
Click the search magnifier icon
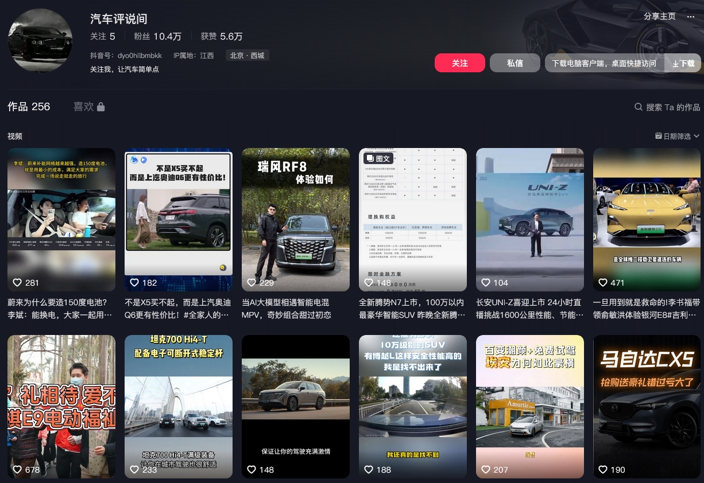coord(638,107)
